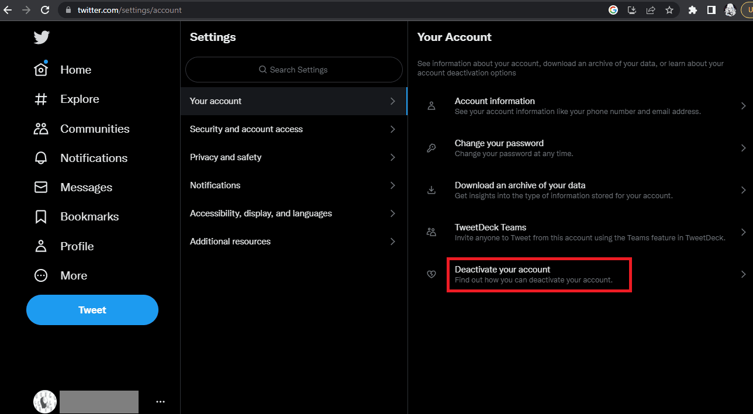Click the profile avatar at bottom left
The height and width of the screenshot is (414, 753).
45,402
